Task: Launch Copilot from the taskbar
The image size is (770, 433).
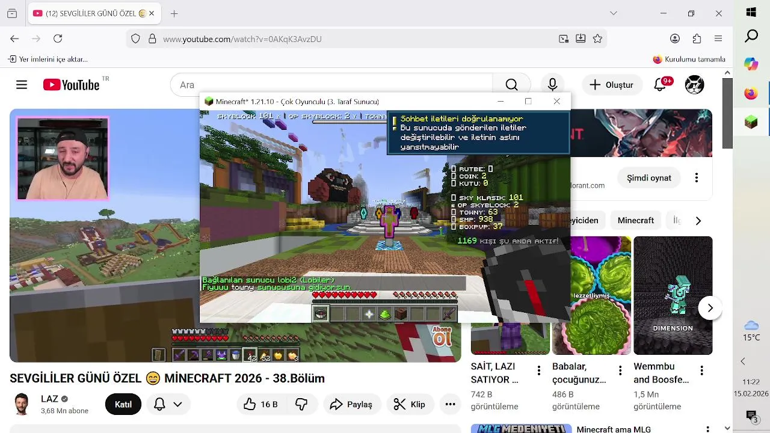Action: pyautogui.click(x=751, y=64)
